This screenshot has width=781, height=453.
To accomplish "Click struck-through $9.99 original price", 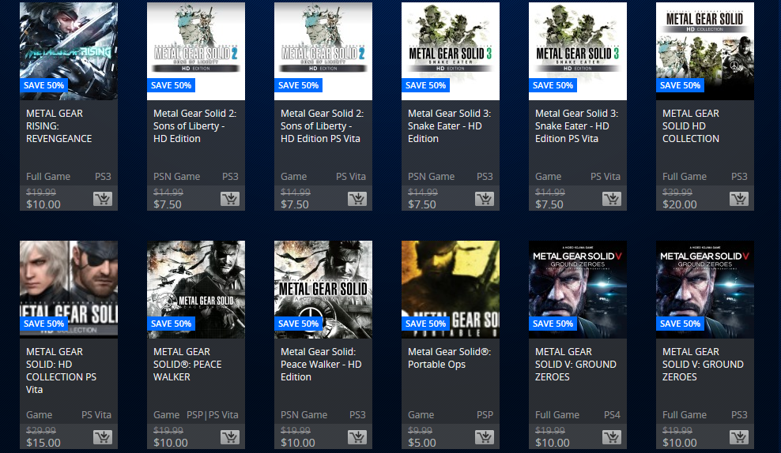I will (x=421, y=430).
